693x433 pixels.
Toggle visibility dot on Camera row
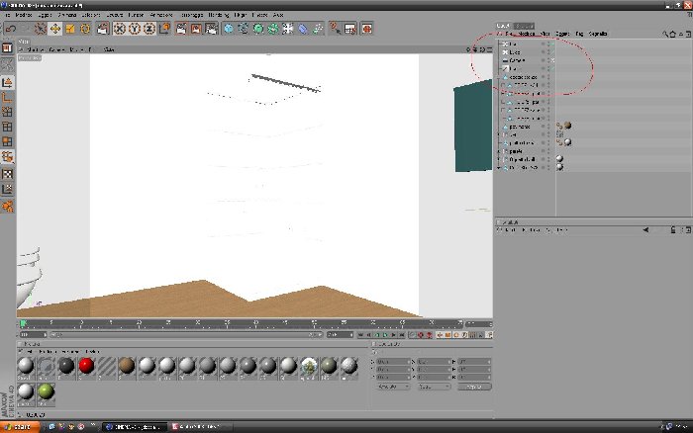(544, 60)
